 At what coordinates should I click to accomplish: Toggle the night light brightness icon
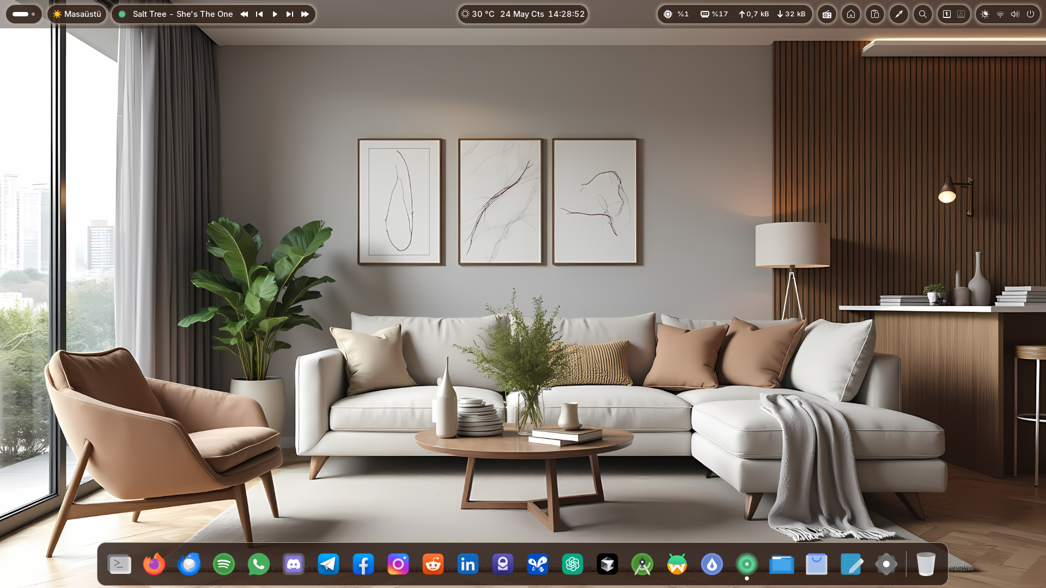984,14
